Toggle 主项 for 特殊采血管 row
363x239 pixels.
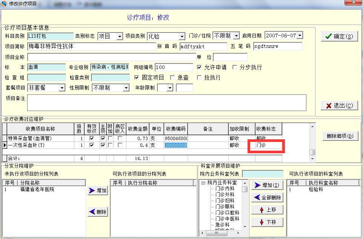coord(103,138)
